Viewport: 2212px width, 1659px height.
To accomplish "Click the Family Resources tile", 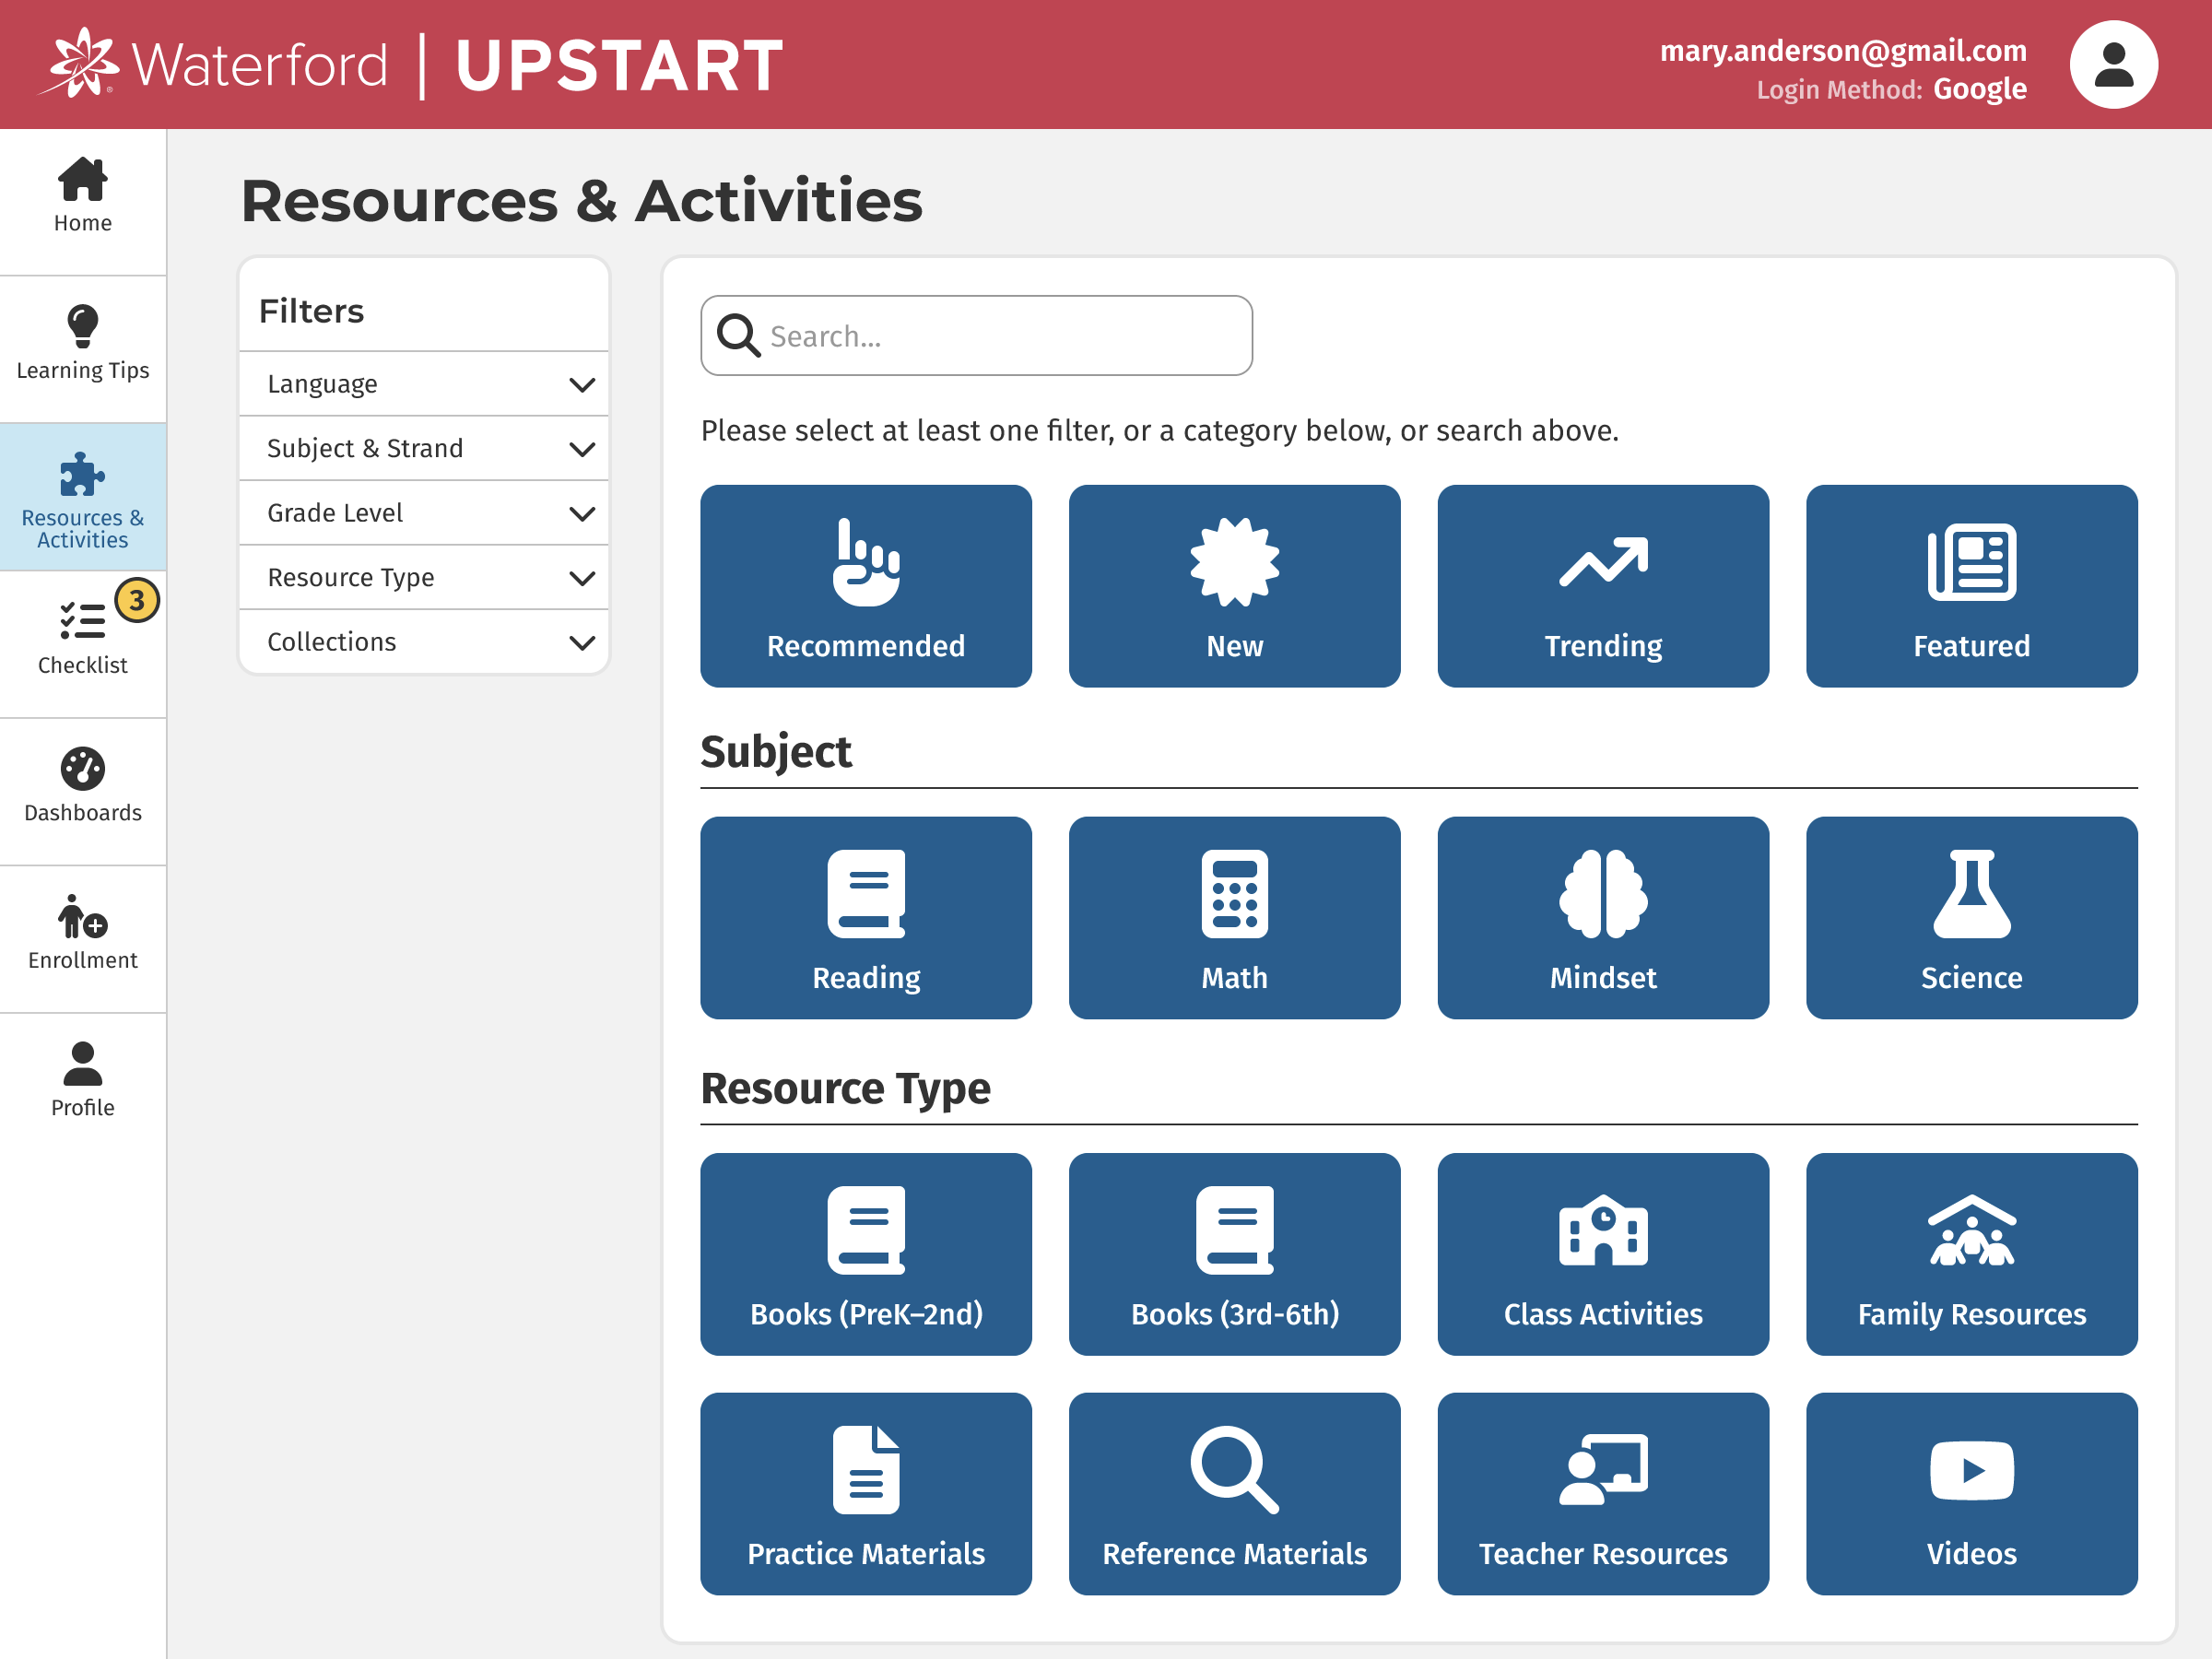I will coord(1970,1253).
